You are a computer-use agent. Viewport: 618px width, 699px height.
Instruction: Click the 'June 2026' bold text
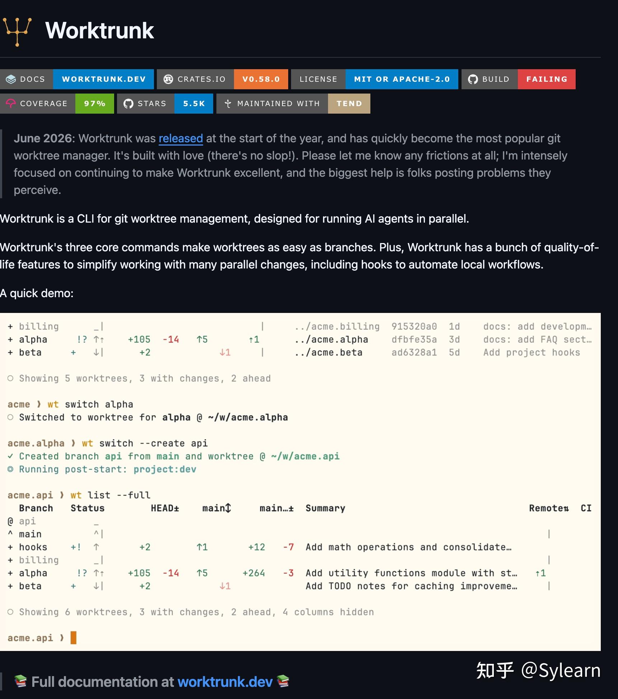pyautogui.click(x=43, y=138)
